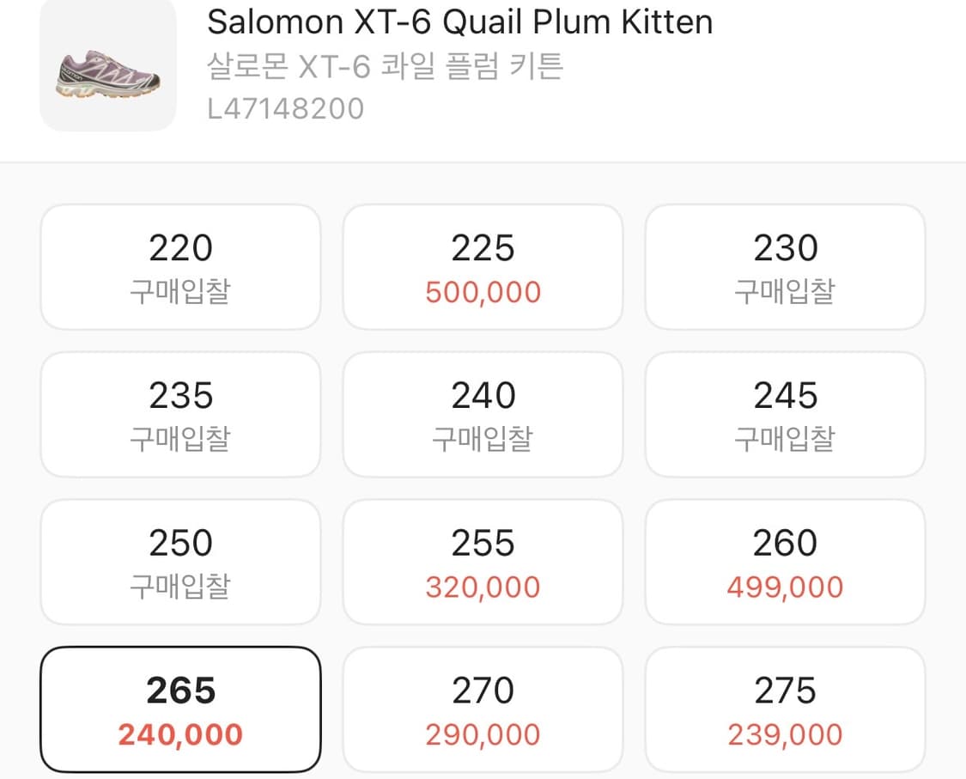Click the 290,000 price text
The image size is (966, 779).
(483, 736)
